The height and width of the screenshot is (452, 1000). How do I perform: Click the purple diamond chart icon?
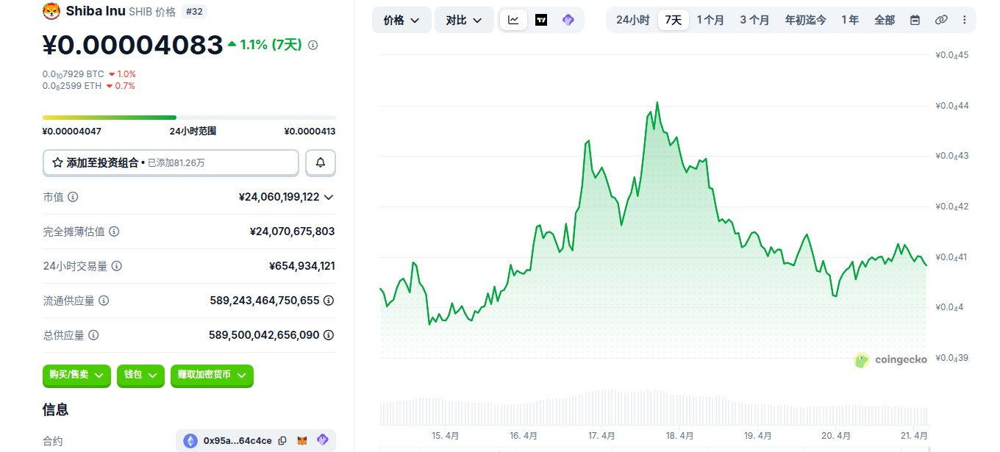click(568, 20)
